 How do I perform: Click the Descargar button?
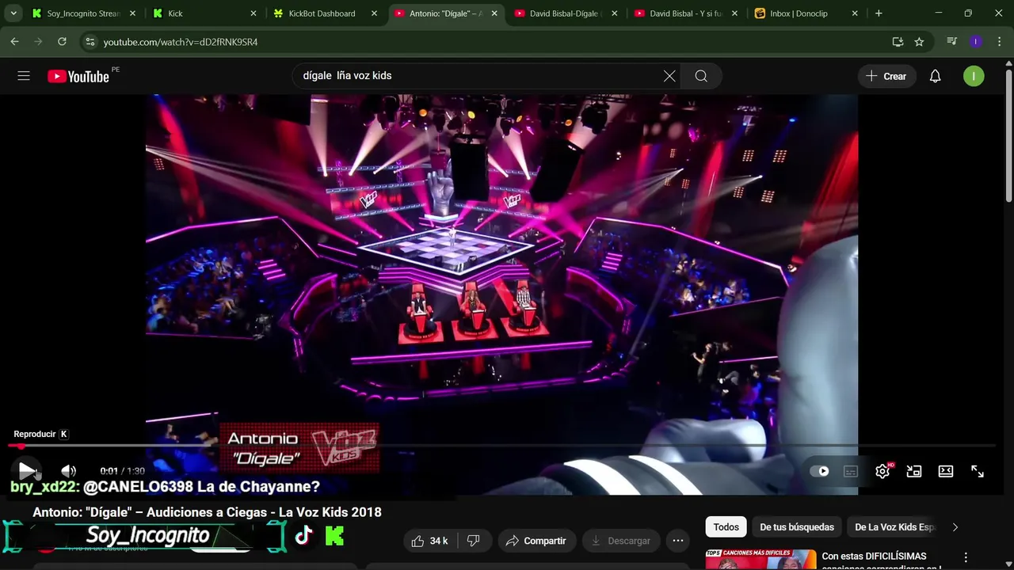[x=621, y=541]
